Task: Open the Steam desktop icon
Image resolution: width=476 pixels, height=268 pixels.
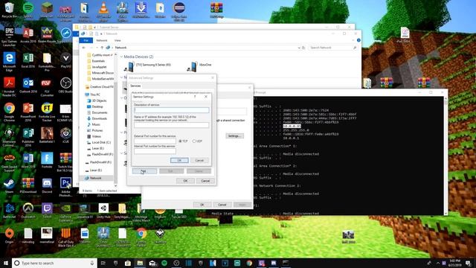Action: 9,185
